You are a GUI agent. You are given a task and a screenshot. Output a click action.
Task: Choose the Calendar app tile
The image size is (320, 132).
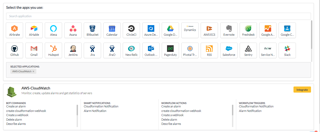pyautogui.click(x=112, y=30)
